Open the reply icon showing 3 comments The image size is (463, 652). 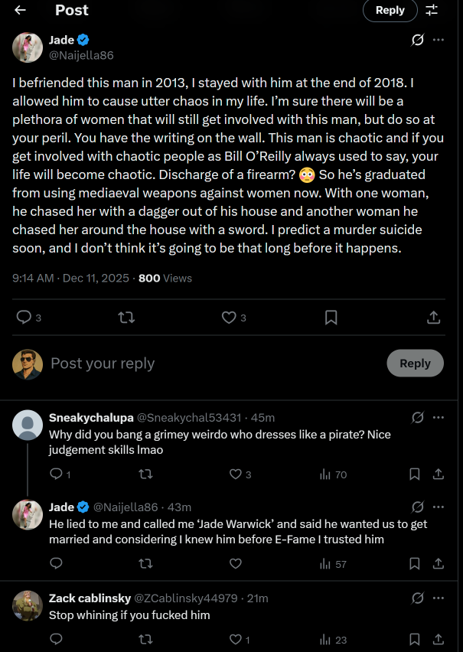[x=24, y=317]
